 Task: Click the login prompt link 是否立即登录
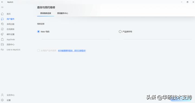72,51
